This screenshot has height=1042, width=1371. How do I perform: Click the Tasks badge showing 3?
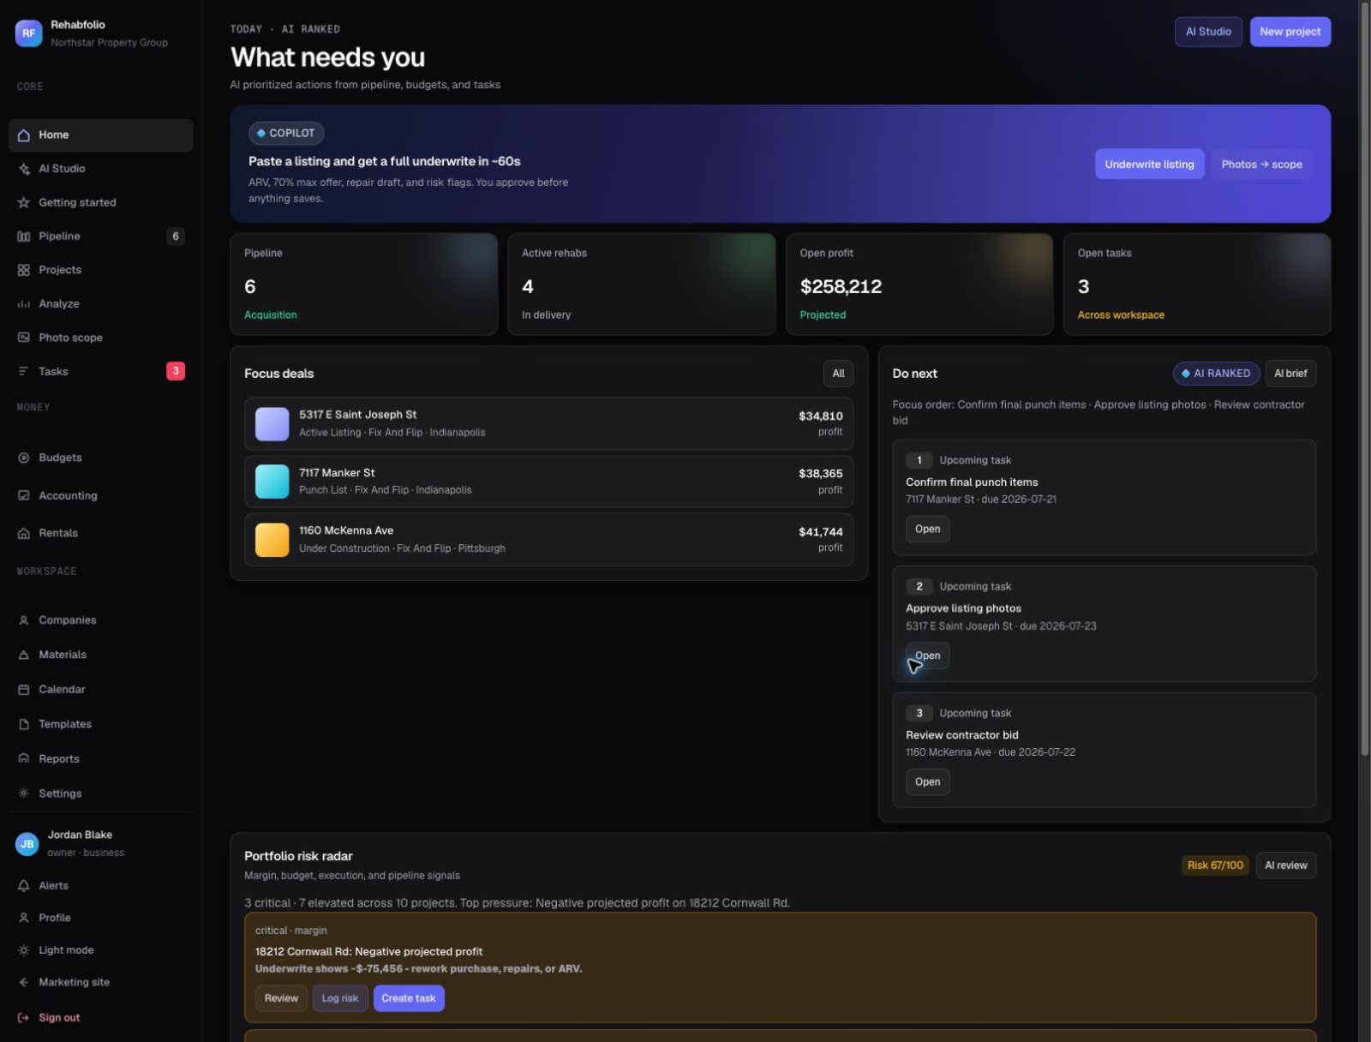tap(176, 371)
